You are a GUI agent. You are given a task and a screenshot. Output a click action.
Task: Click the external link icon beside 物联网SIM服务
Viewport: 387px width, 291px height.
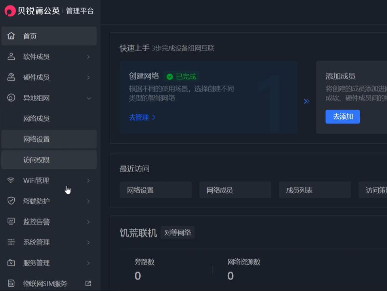pos(88,283)
